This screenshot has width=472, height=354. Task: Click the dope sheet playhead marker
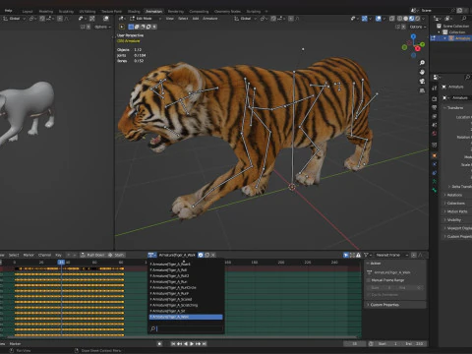pyautogui.click(x=61, y=263)
